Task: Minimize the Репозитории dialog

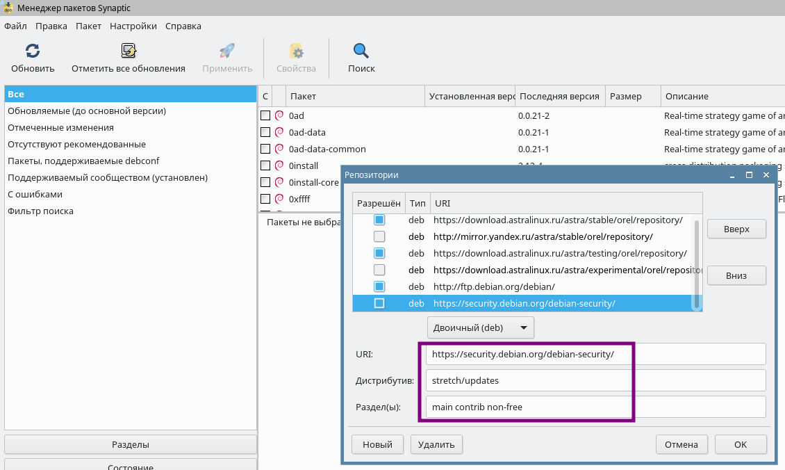Action: [732, 175]
